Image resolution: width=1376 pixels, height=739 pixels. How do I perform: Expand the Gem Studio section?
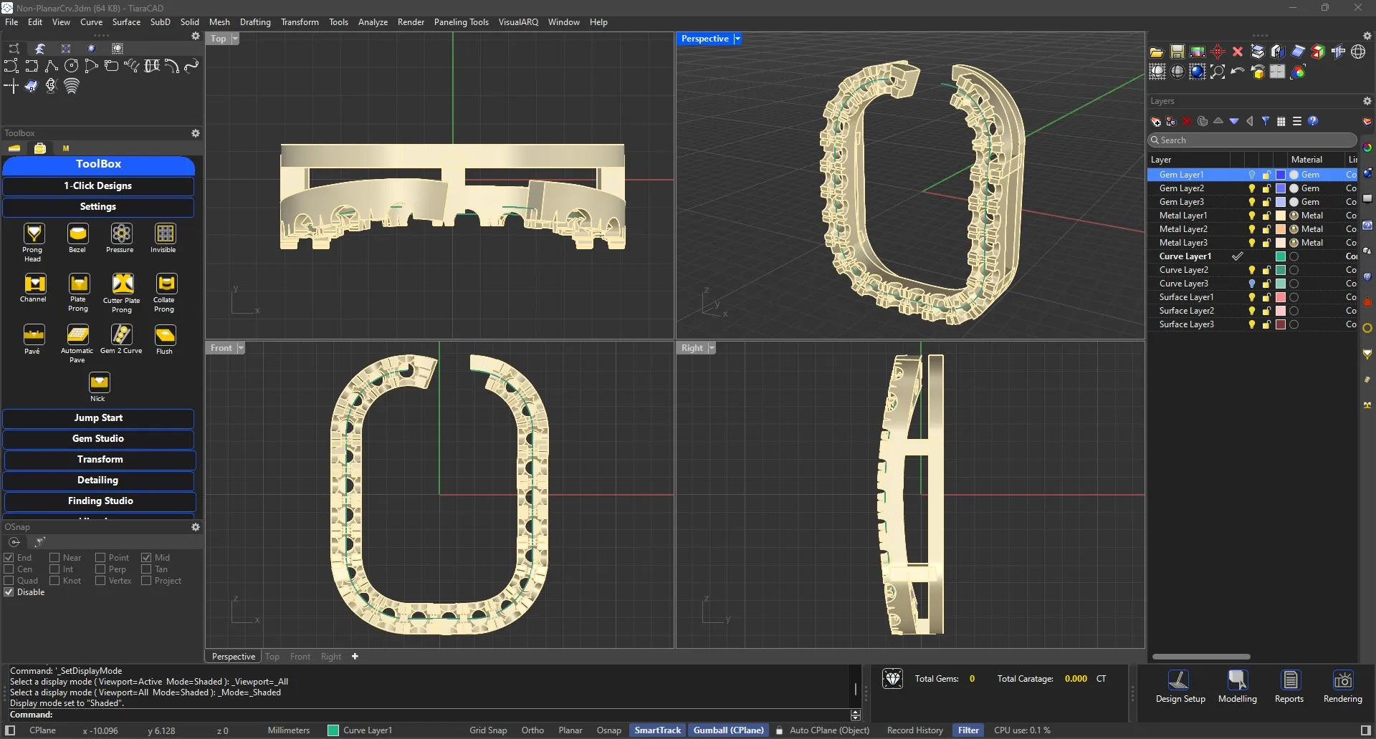point(98,439)
